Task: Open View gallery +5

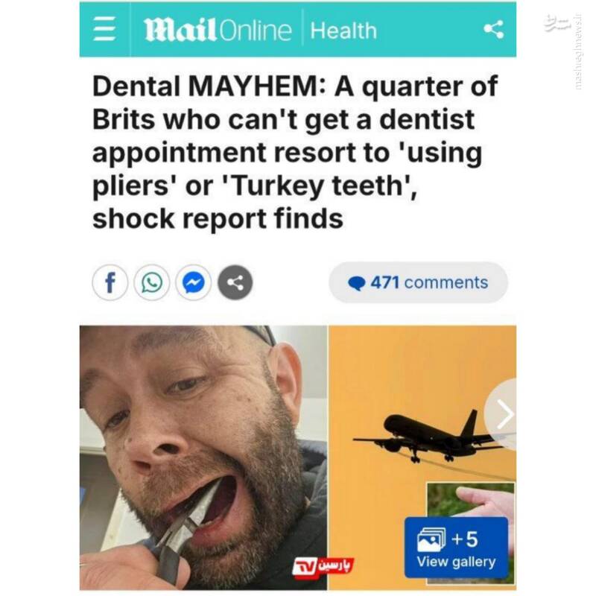Action: pyautogui.click(x=456, y=548)
